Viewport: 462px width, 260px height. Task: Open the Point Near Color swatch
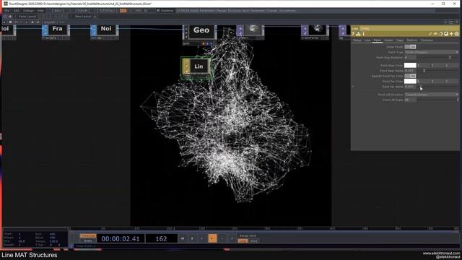pyautogui.click(x=410, y=66)
